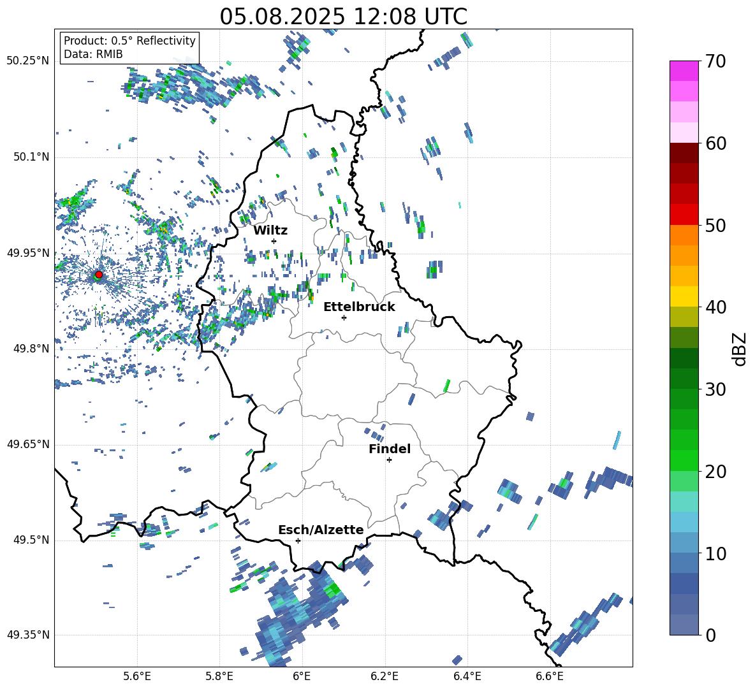The height and width of the screenshot is (689, 755).
Task: Click the 49.95°N latitude label
Action: 28,252
